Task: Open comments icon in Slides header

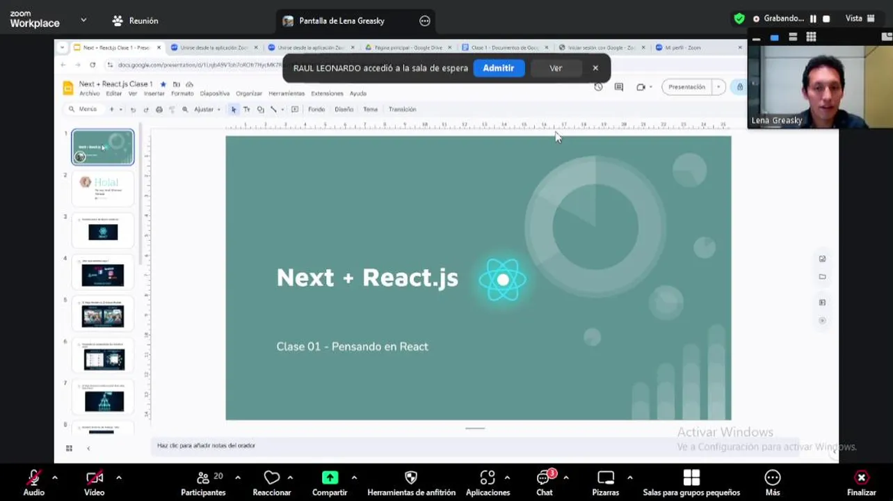Action: coord(619,87)
